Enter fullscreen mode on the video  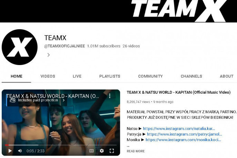pos(112,151)
